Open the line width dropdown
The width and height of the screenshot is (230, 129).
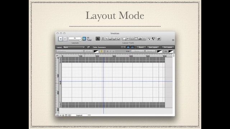click(150, 51)
